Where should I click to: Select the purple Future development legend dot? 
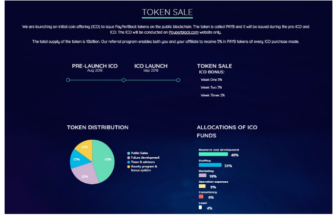tap(129, 158)
